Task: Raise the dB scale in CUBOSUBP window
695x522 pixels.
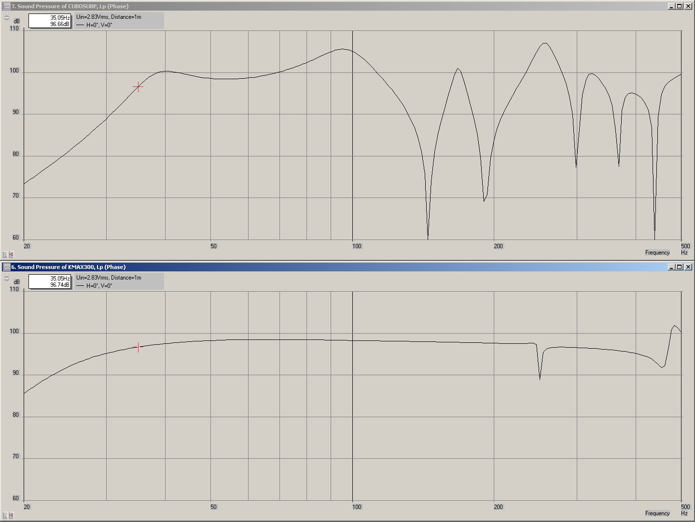Action: (6, 15)
